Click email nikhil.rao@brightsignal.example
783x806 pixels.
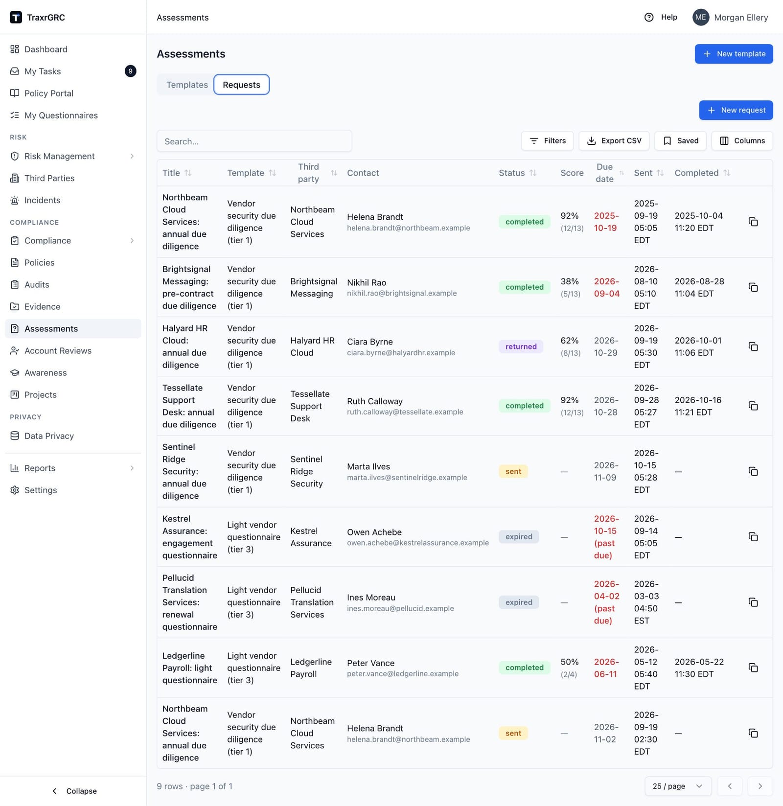click(x=402, y=293)
